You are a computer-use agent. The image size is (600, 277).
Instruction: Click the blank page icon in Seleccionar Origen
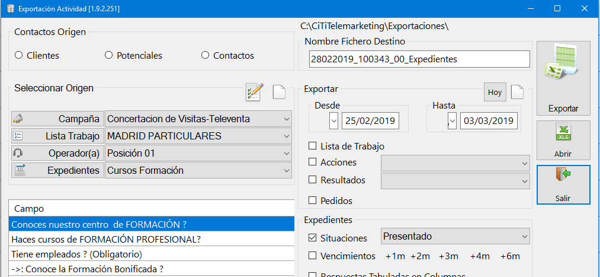pos(279,92)
